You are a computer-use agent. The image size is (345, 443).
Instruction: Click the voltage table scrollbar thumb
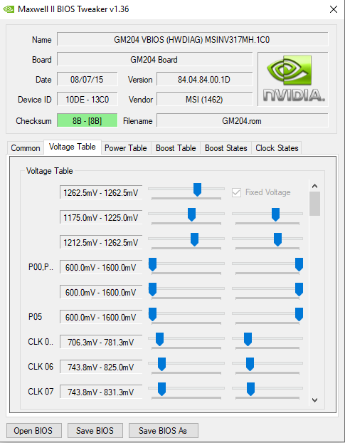point(314,204)
